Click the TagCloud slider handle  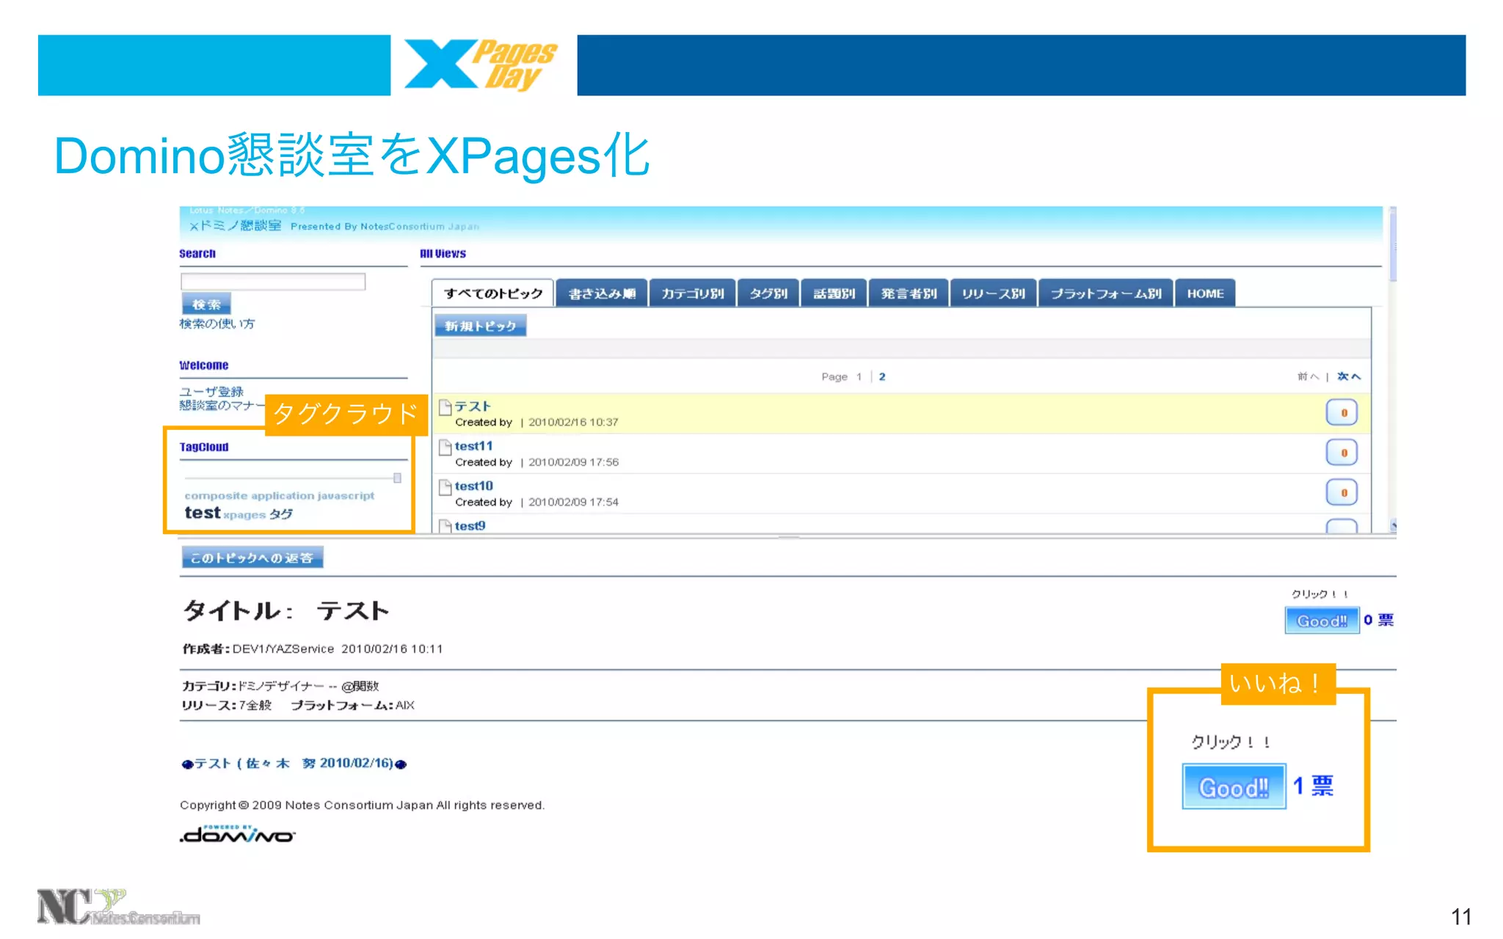pyautogui.click(x=397, y=478)
